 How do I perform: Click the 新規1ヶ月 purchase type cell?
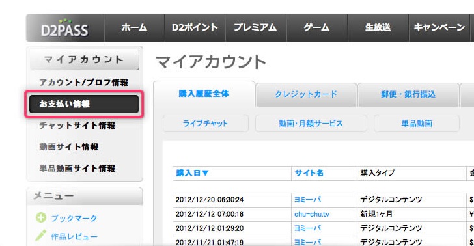[376, 214]
